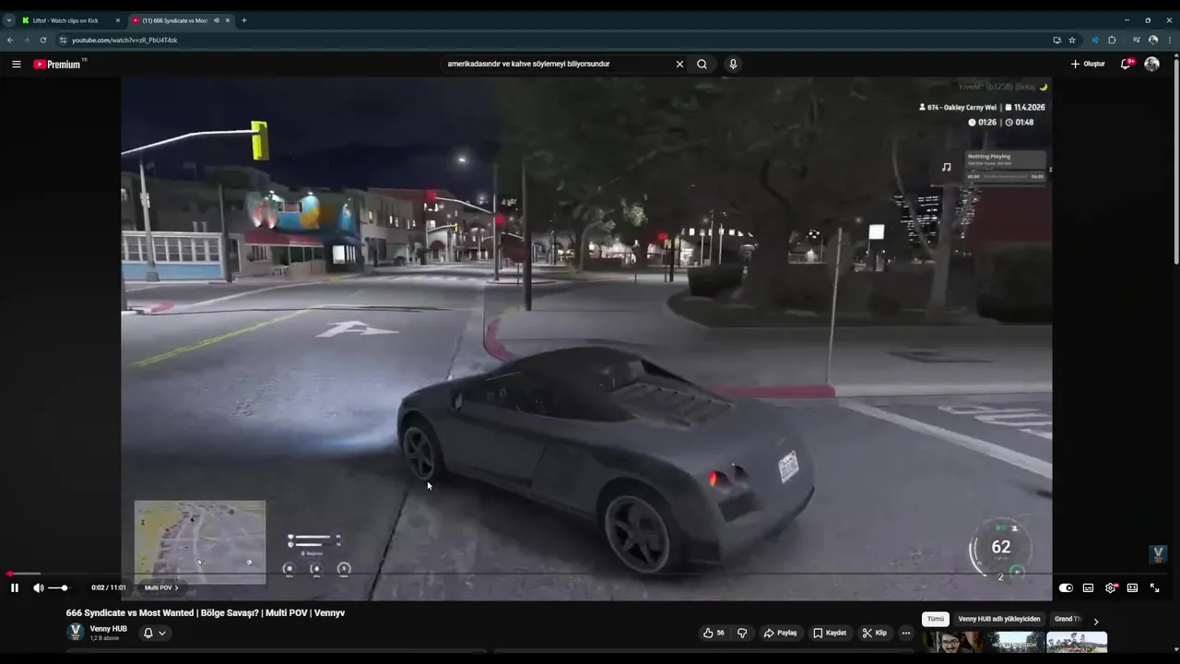
Task: Open the tab search dropdown
Action: pyautogui.click(x=9, y=20)
